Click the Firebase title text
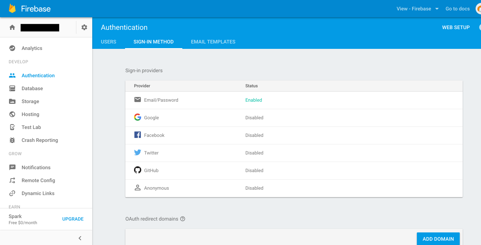 [36, 9]
